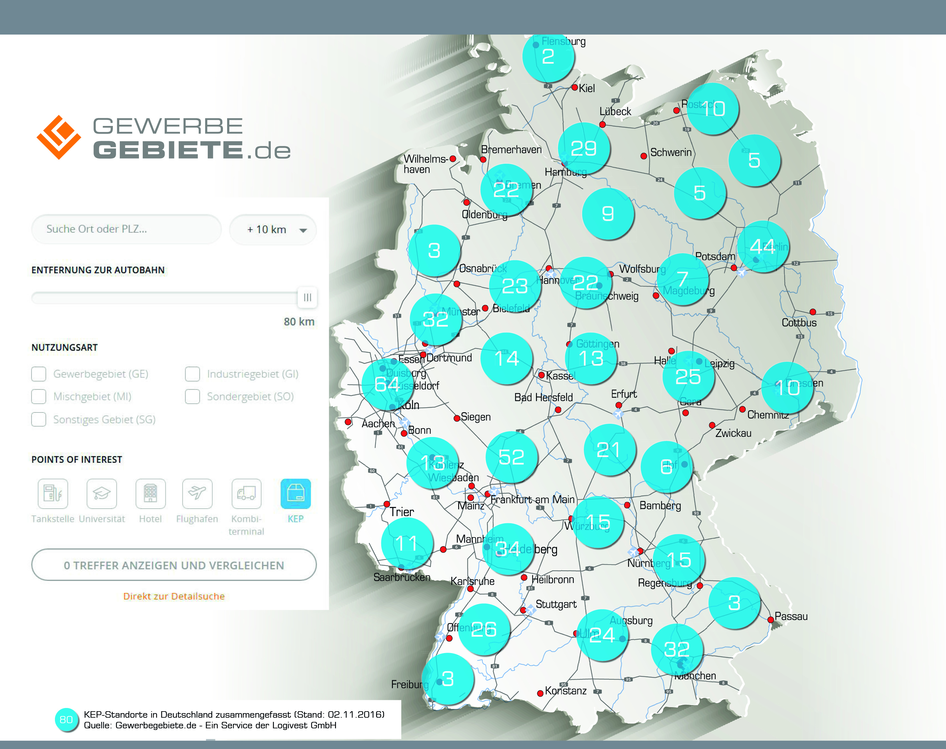
Task: Open the cluster marker 25 near Leipzig
Action: pyautogui.click(x=688, y=377)
